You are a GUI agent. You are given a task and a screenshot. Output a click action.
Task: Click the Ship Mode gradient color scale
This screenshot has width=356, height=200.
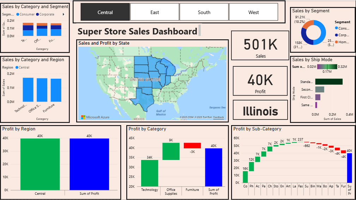(x=327, y=66)
